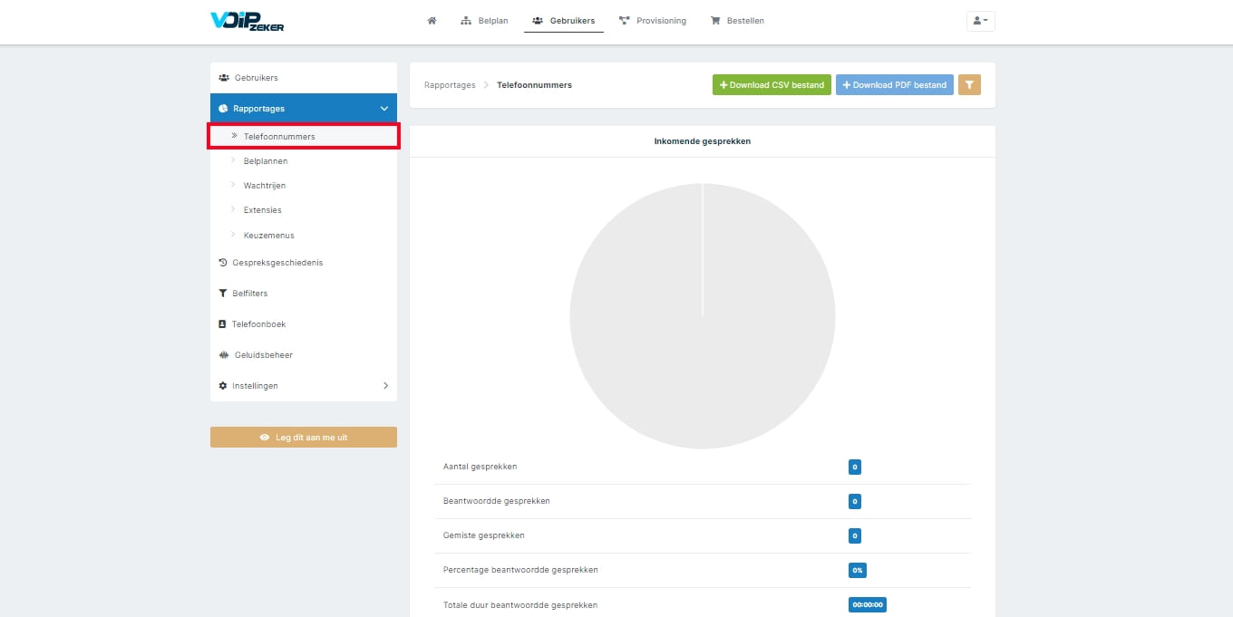
Task: Click the Geluidsbeheer waveform icon
Action: pyautogui.click(x=224, y=355)
